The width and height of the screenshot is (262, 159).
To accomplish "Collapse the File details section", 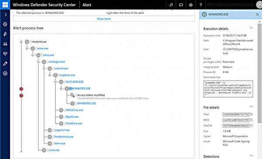I will pyautogui.click(x=252, y=107).
